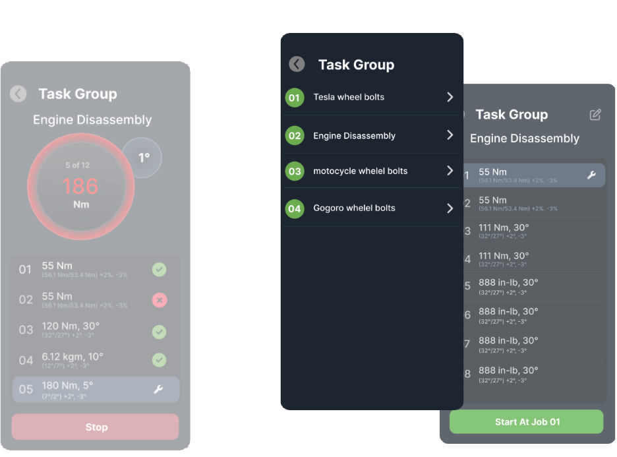This screenshot has height=457, width=617.
Task: Select motocycle whelel bolts list item
Action: point(372,171)
